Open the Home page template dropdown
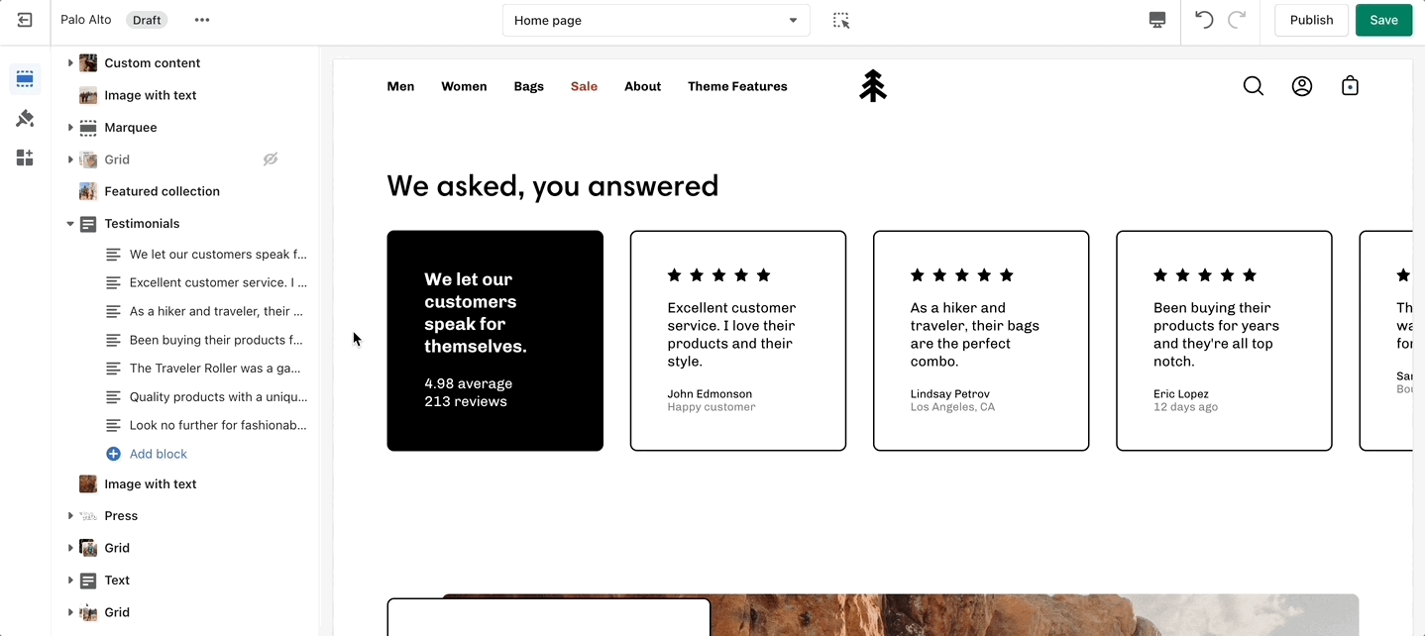This screenshot has height=636, width=1425. [656, 20]
